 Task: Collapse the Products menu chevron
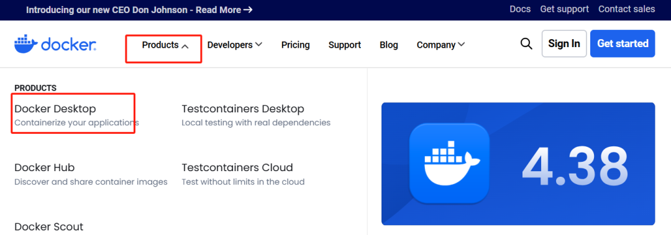pos(185,46)
